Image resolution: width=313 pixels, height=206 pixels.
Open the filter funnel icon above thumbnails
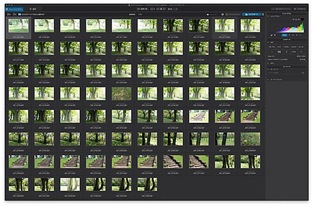14,14
